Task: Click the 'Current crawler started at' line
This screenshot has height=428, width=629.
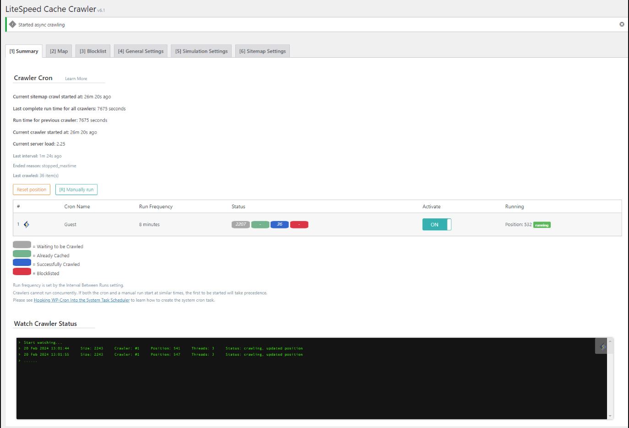Action: point(55,132)
